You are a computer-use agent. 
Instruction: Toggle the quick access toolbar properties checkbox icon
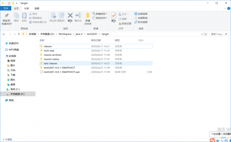coord(9,3)
